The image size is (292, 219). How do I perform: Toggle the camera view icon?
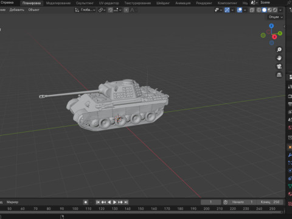point(279,66)
